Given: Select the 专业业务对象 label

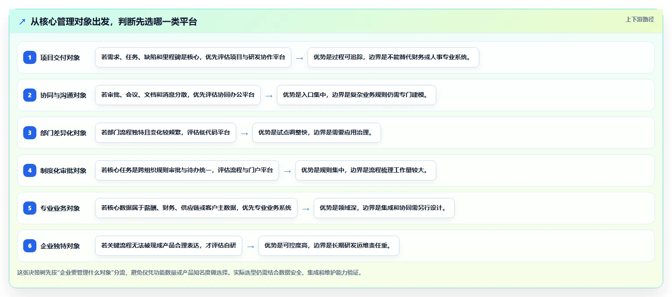Looking at the screenshot, I should 60,208.
